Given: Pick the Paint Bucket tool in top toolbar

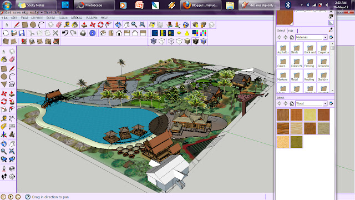Looking at the screenshot, I should tap(75, 24).
